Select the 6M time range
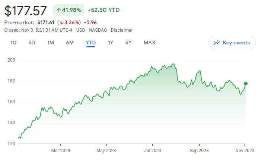 (70, 43)
